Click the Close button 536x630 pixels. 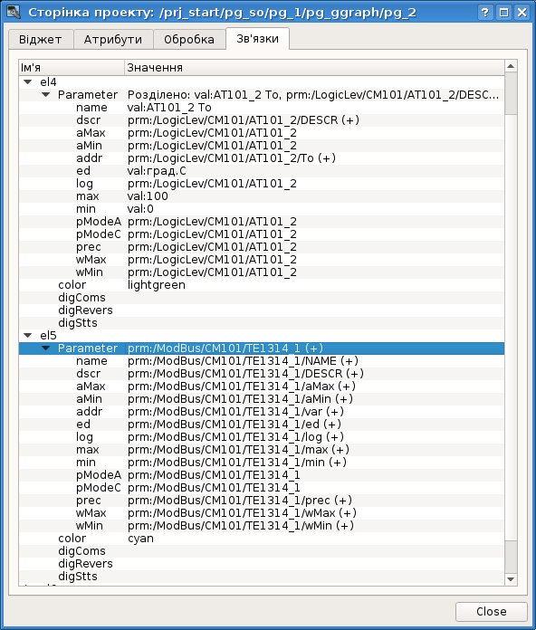(492, 612)
